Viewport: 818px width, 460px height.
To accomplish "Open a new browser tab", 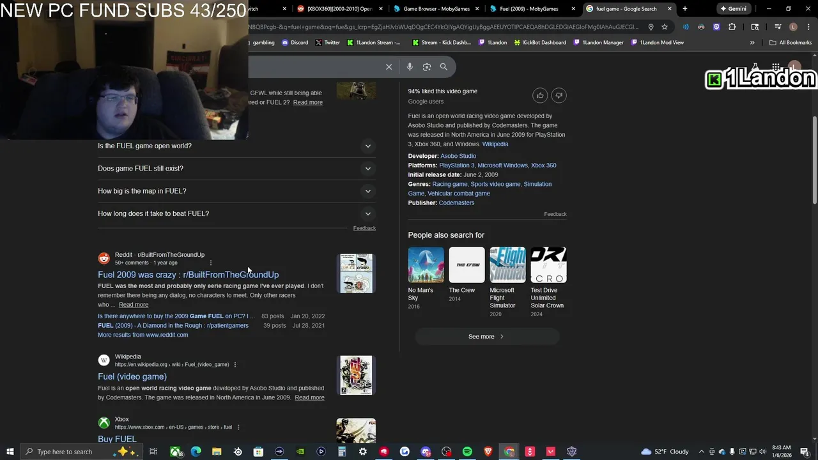I will 684,9.
